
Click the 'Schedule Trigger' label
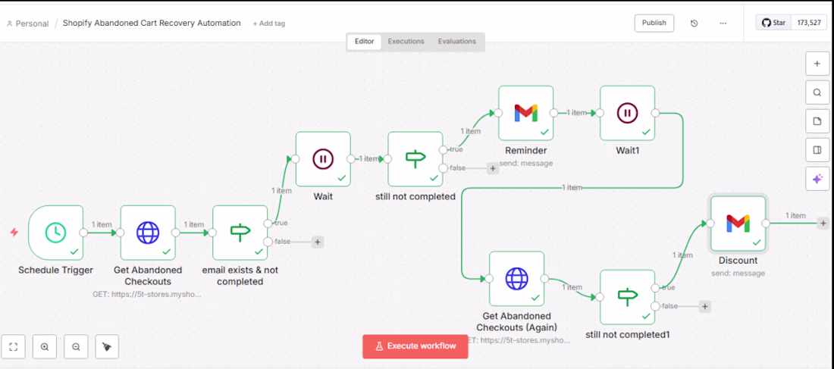56,270
